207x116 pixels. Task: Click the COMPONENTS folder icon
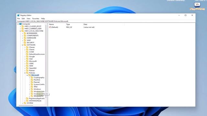pyautogui.click(x=25, y=35)
